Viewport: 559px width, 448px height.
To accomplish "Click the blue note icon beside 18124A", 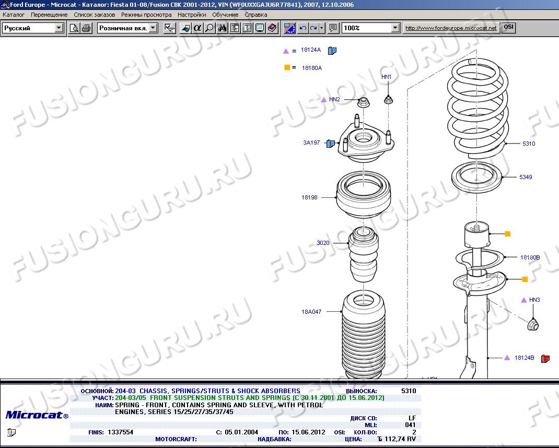I will point(332,51).
